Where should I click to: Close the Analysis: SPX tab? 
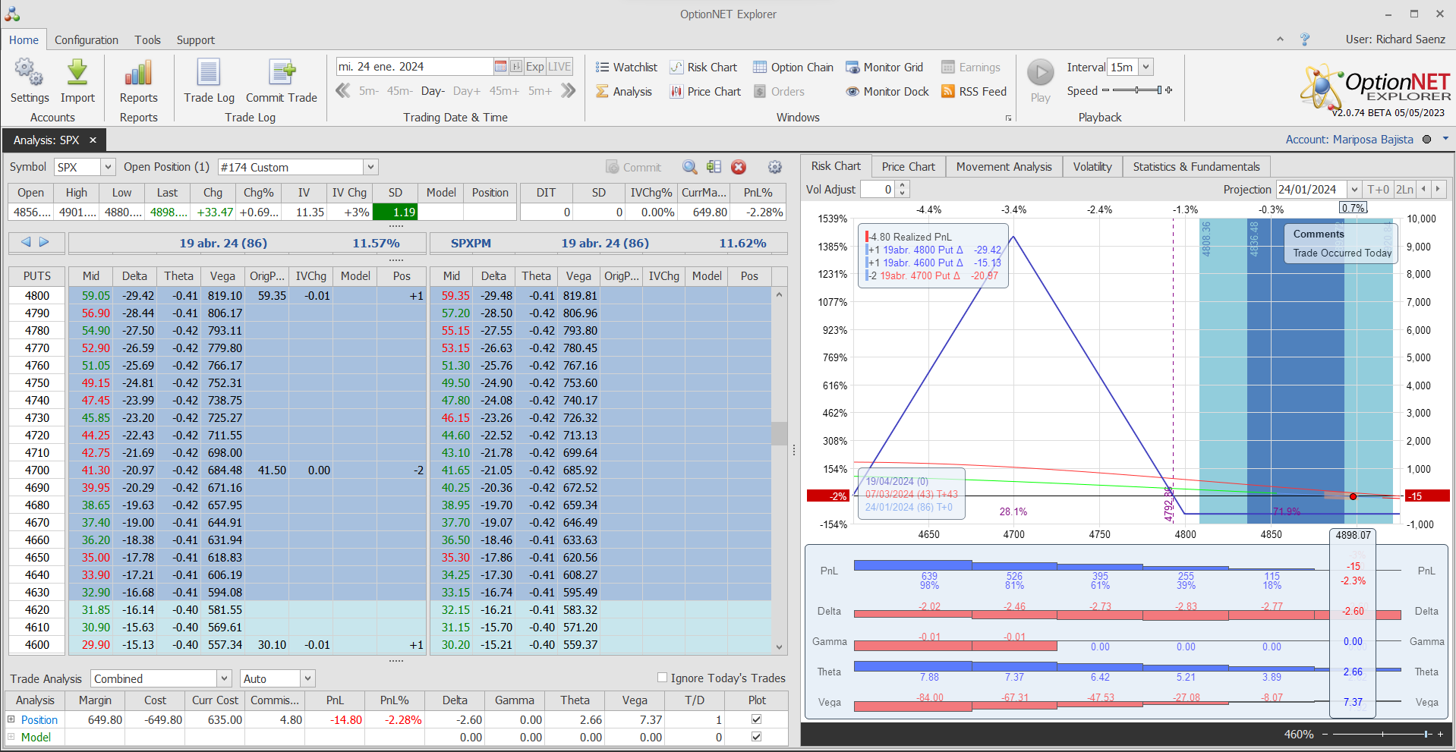(93, 140)
